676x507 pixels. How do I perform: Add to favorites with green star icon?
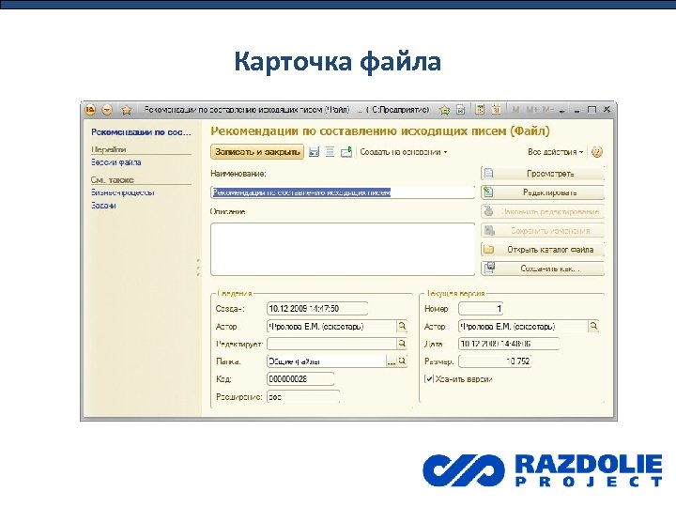pyautogui.click(x=444, y=110)
